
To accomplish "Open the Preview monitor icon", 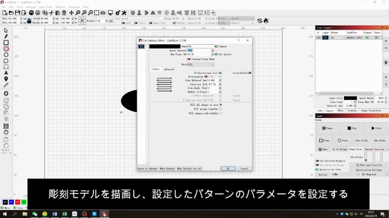I will (x=111, y=13).
